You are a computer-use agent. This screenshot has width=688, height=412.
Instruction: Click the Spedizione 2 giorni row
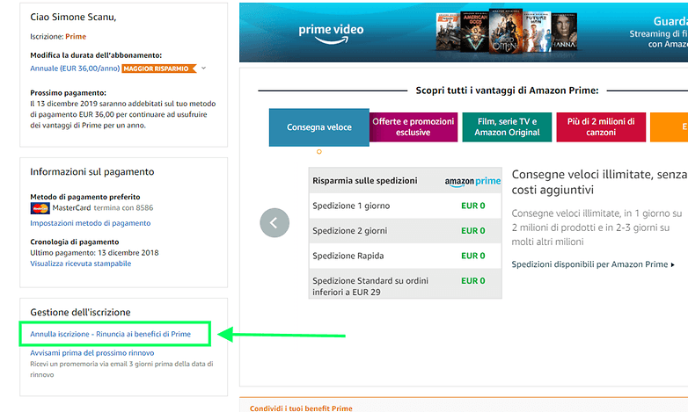[405, 230]
